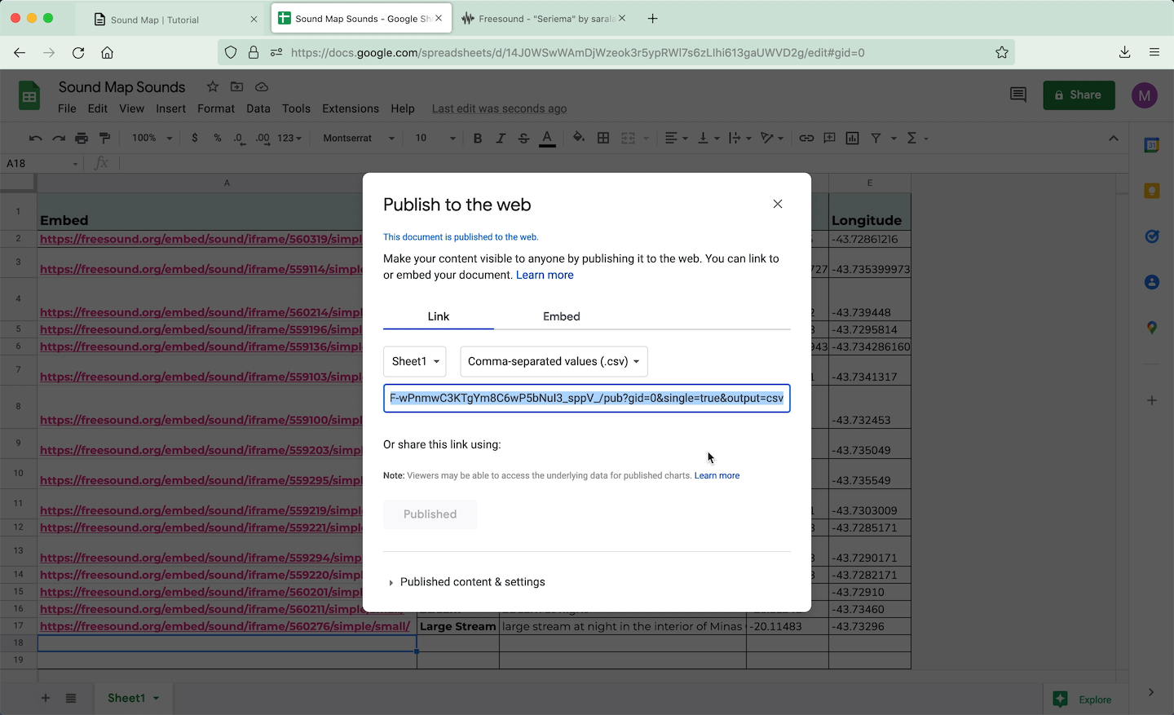The width and height of the screenshot is (1174, 715).
Task: Star the Sound Map Sounds document
Action: coord(213,87)
